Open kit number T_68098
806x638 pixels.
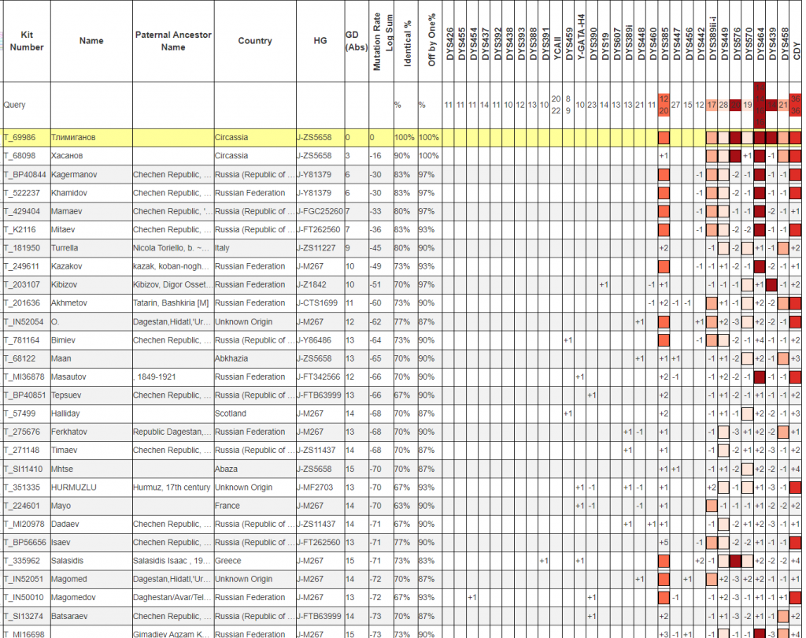point(20,156)
